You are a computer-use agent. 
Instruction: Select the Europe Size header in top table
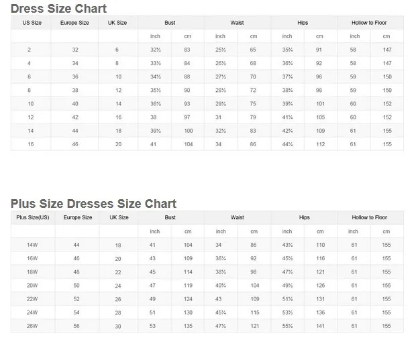coord(74,23)
